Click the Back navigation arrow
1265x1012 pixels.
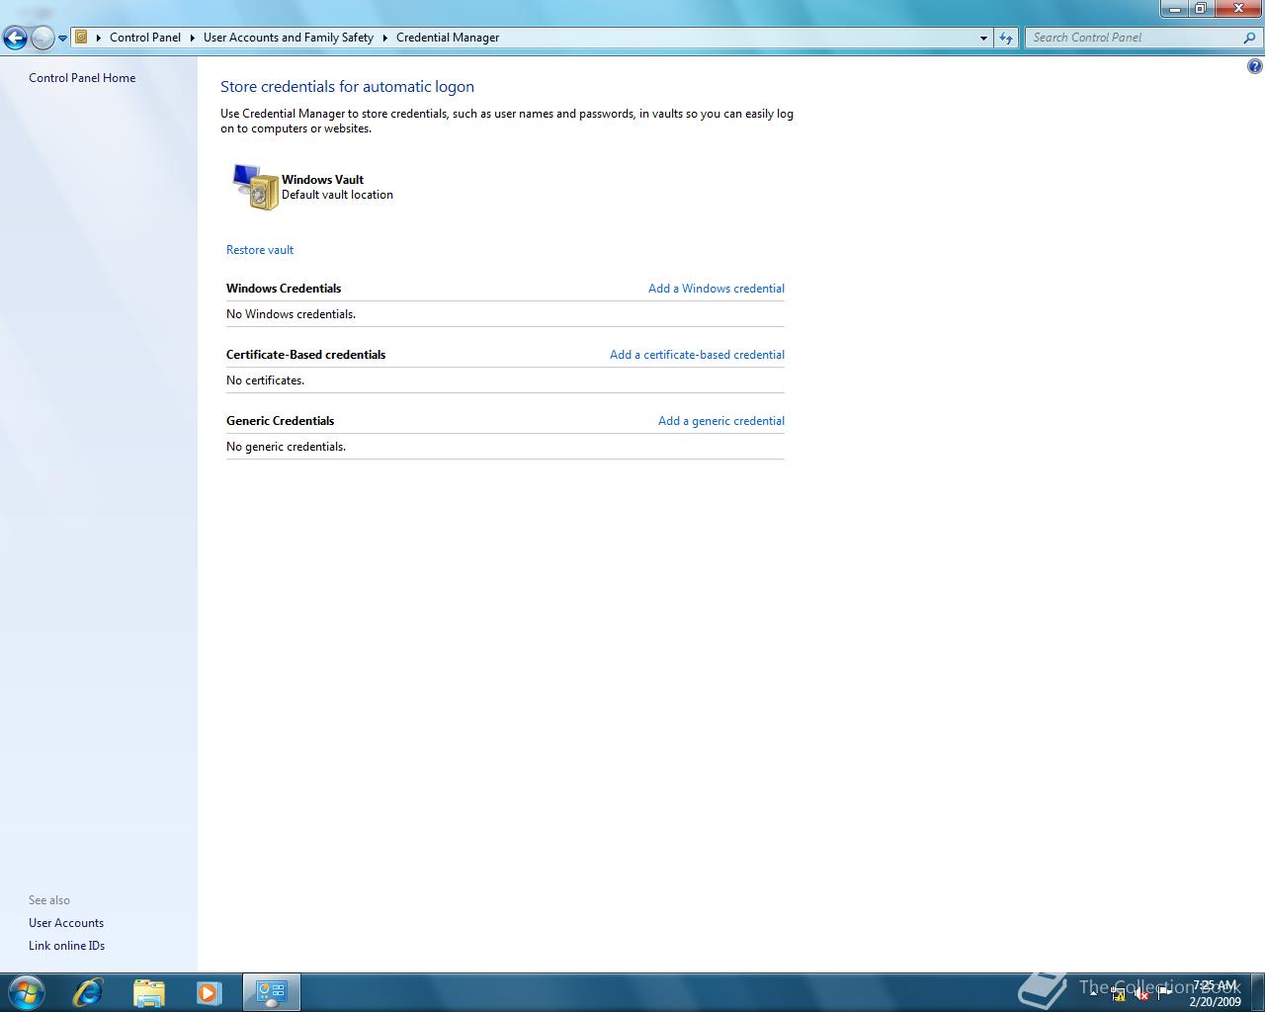[15, 38]
